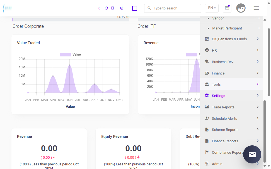Click the search magnifier icon
The width and height of the screenshot is (271, 169).
point(149,8)
